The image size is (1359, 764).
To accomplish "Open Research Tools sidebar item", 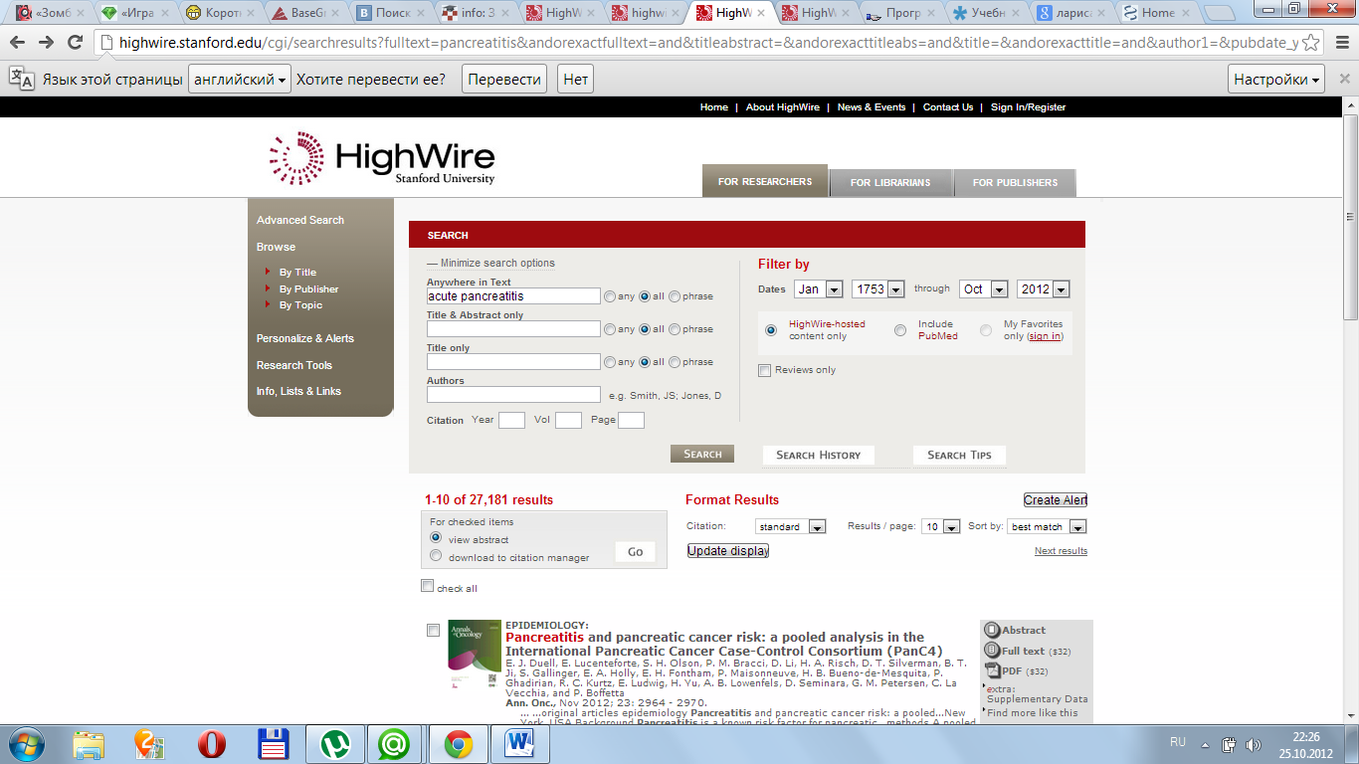I will [x=294, y=365].
